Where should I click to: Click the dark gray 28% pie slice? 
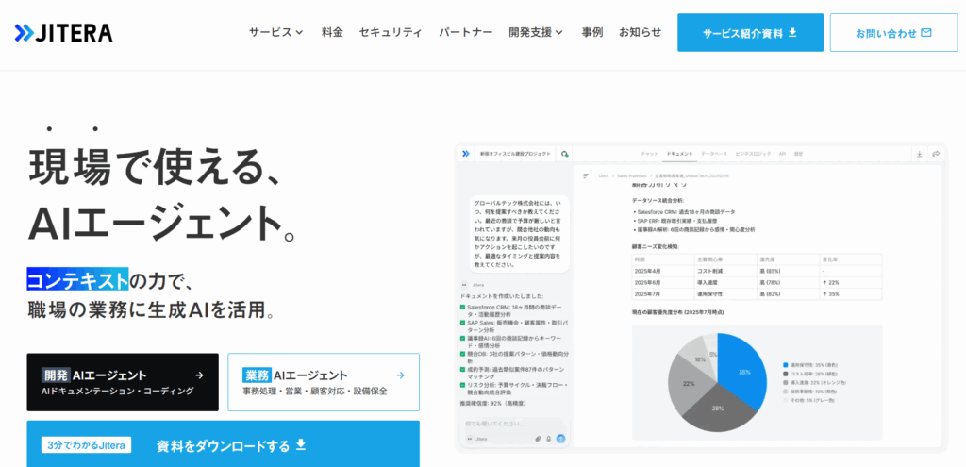tap(718, 409)
